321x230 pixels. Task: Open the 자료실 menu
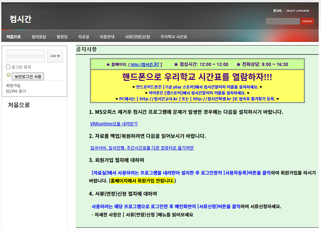(x=84, y=37)
